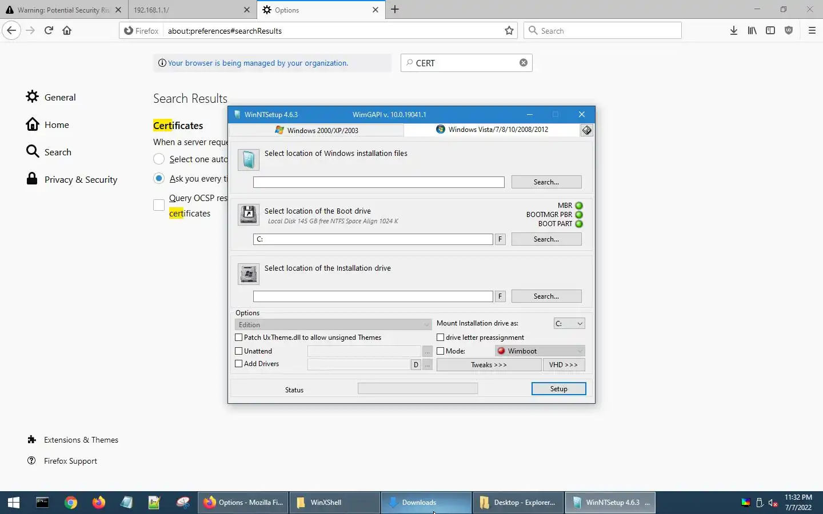Click the installation files disc icon
Image resolution: width=823 pixels, height=514 pixels.
coord(249,160)
